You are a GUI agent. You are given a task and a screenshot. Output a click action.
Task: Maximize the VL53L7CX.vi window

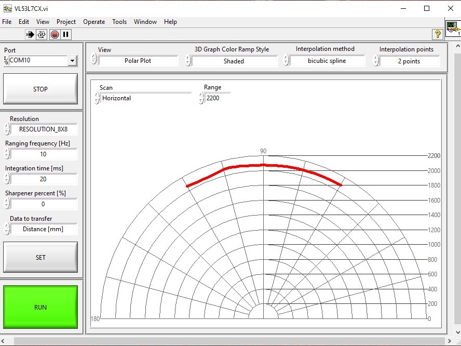(427, 8)
